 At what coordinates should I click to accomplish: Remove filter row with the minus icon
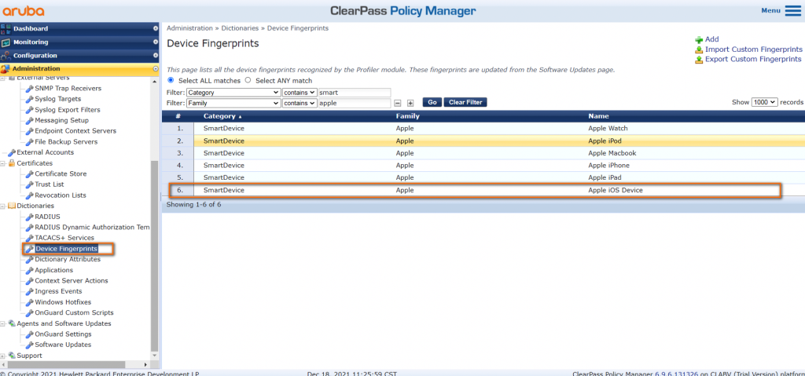pyautogui.click(x=398, y=103)
